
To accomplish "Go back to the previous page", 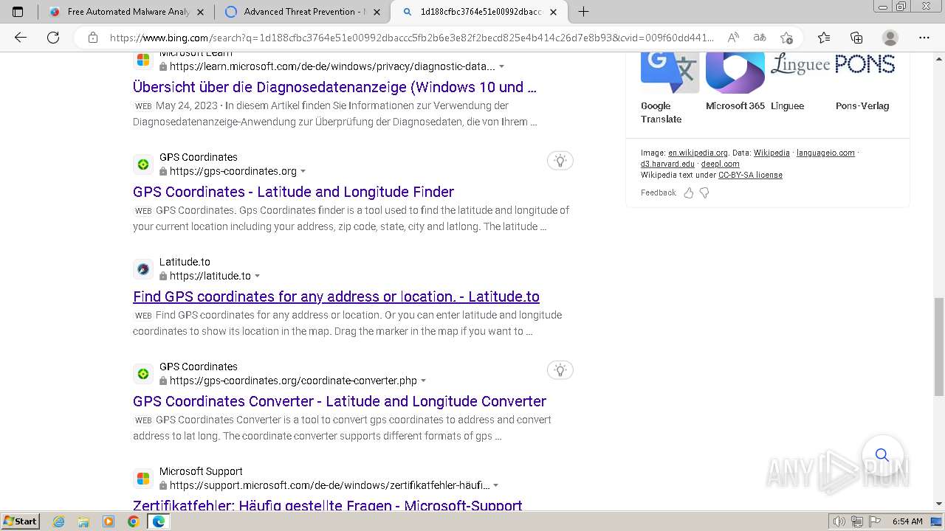I will [x=21, y=38].
